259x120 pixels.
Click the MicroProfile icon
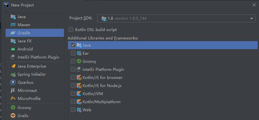(13, 98)
